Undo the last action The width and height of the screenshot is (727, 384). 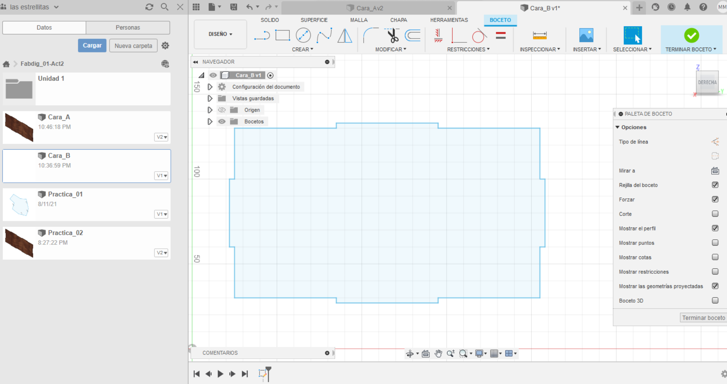tap(250, 7)
